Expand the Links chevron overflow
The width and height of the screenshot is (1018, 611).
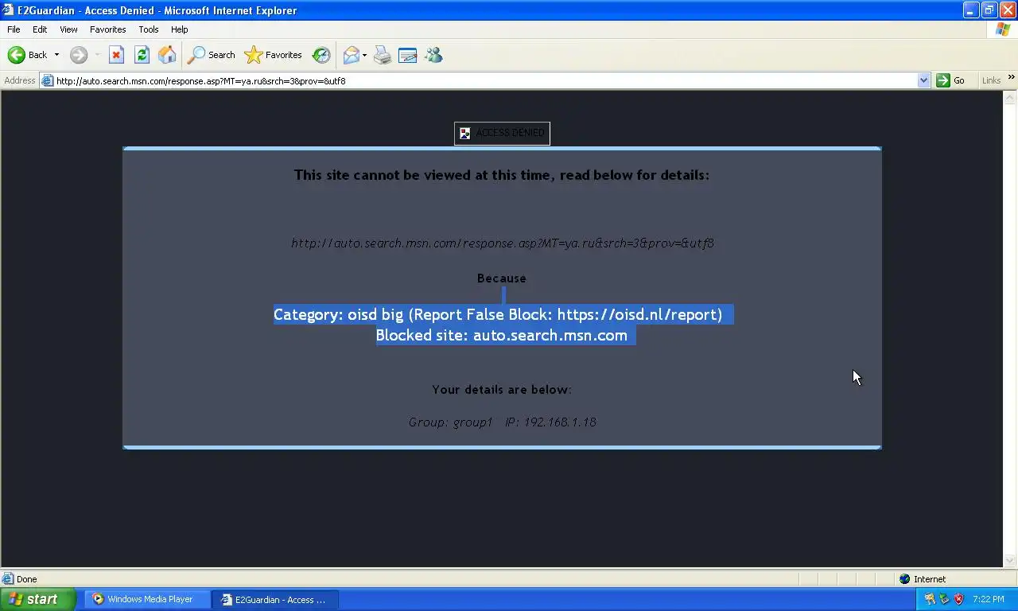[x=1011, y=78]
